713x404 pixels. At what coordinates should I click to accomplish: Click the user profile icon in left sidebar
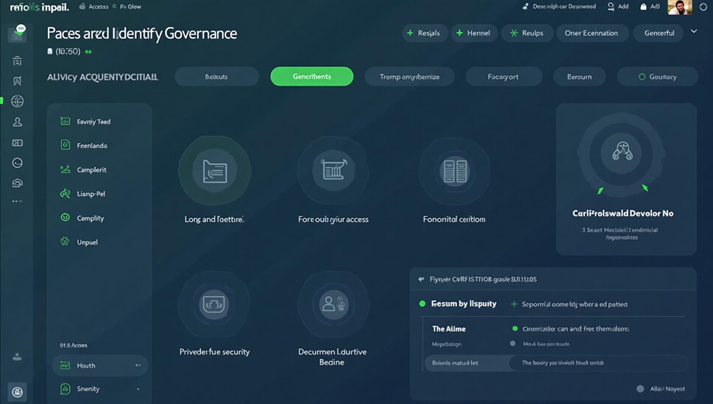tap(17, 122)
